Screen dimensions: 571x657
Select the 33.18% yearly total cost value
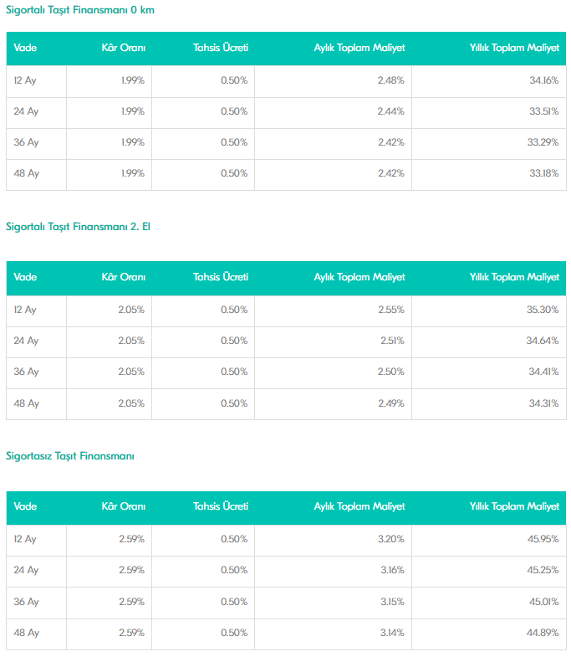coord(543,173)
